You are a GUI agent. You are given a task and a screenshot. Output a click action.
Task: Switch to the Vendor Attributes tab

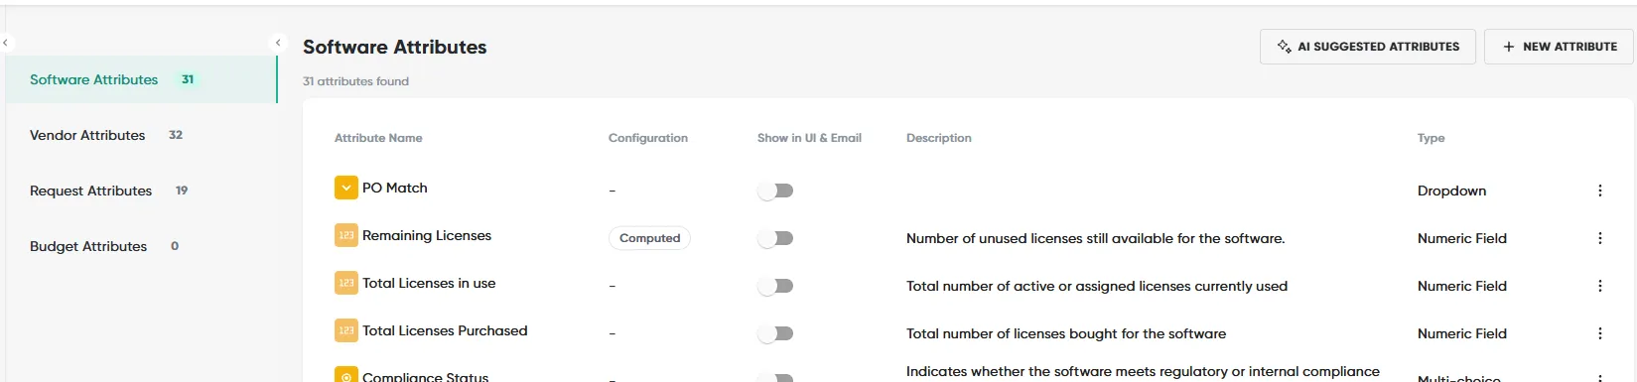point(141,135)
